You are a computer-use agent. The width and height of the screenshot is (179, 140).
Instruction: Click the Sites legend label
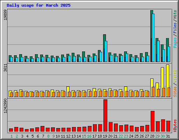click(175, 92)
